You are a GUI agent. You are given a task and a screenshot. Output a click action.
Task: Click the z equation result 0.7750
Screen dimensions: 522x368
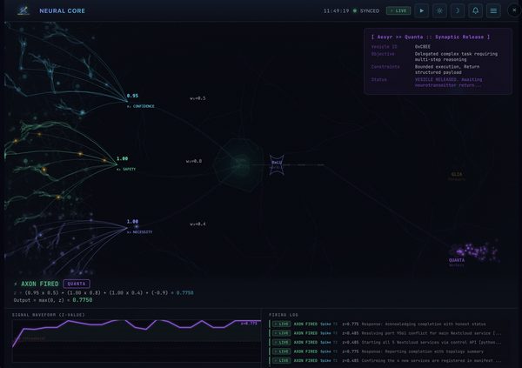click(184, 292)
